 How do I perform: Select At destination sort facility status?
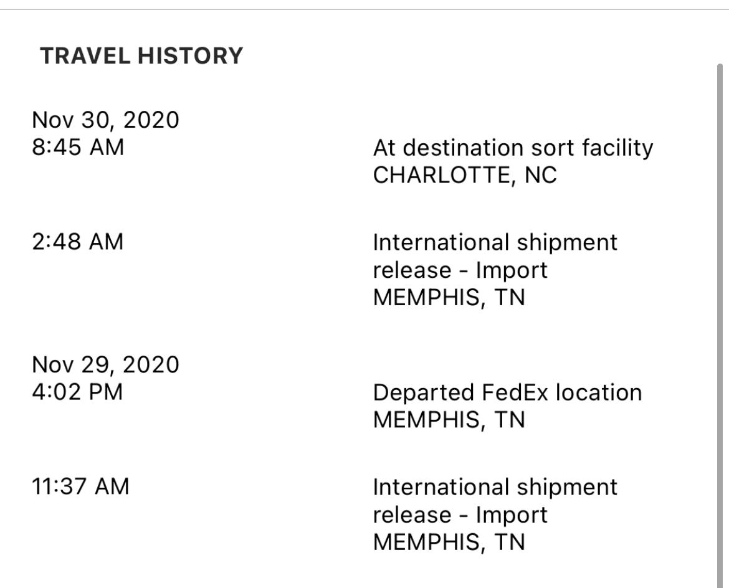tap(513, 148)
